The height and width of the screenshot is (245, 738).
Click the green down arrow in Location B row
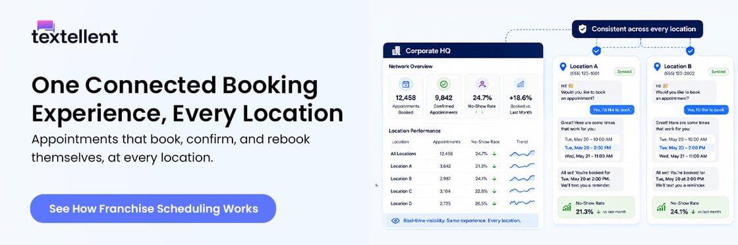point(495,179)
